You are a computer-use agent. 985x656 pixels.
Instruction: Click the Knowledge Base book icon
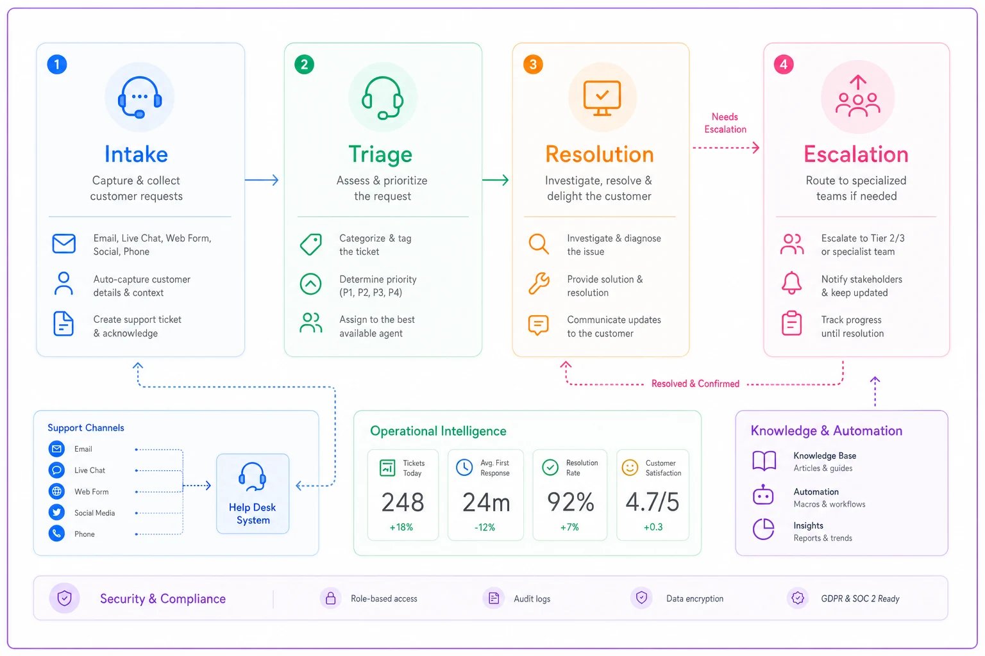(764, 461)
